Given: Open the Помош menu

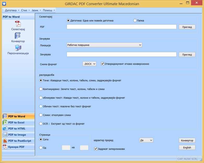Looking at the screenshot, I should pyautogui.click(x=49, y=10).
